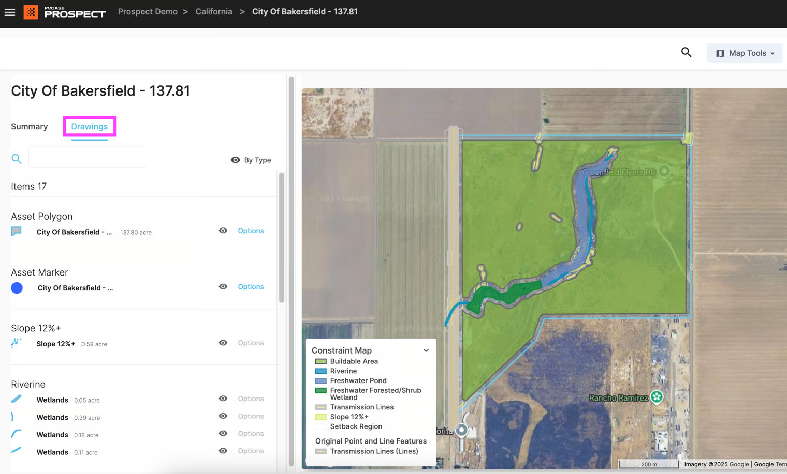
Task: Select the Drawings tab
Action: tap(90, 126)
